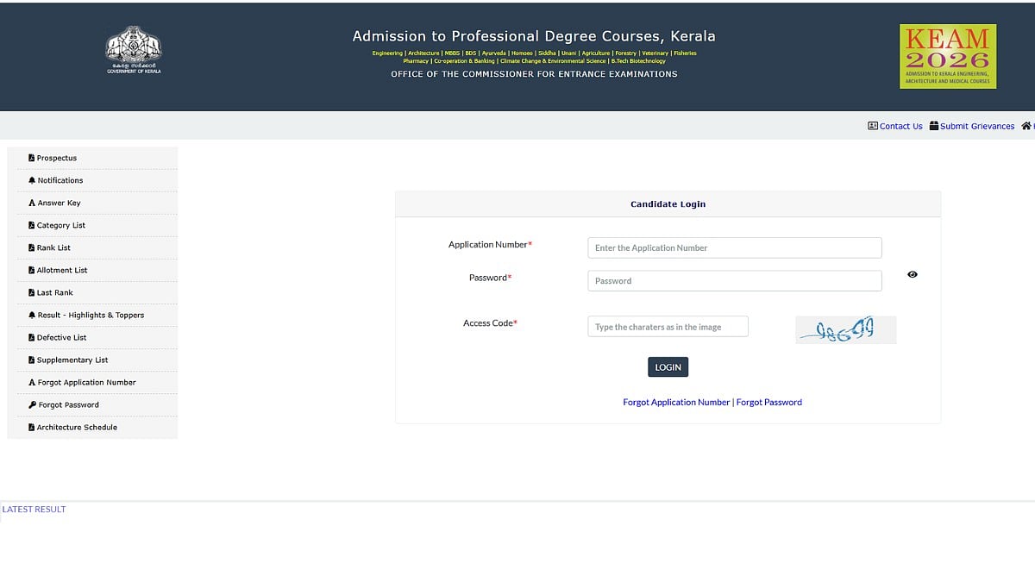
Task: Focus the Access Code input field
Action: [668, 327]
